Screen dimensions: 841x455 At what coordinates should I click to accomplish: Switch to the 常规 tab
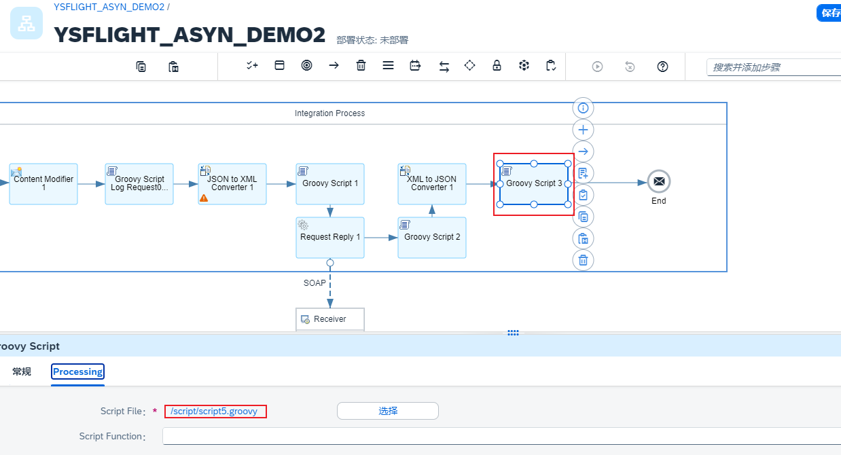(x=22, y=371)
